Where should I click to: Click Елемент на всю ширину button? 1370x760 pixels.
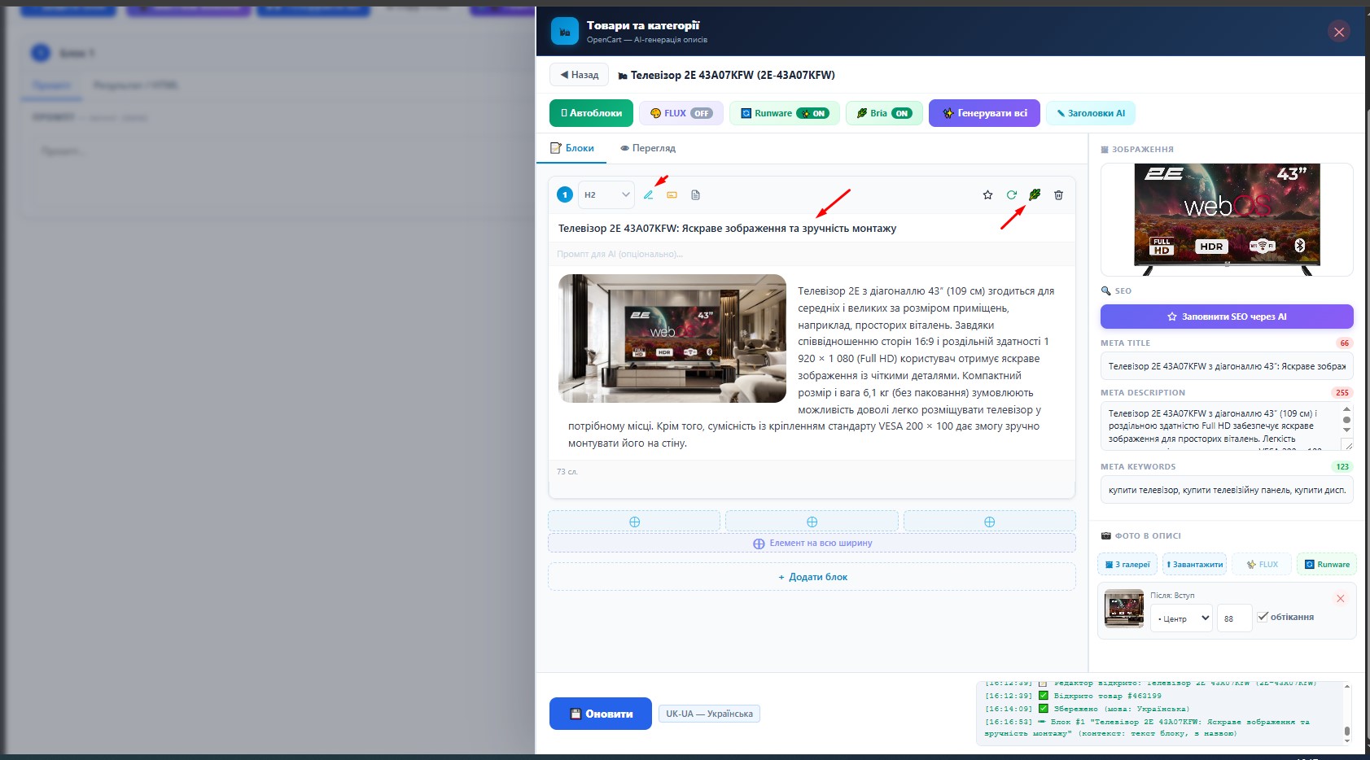[812, 543]
